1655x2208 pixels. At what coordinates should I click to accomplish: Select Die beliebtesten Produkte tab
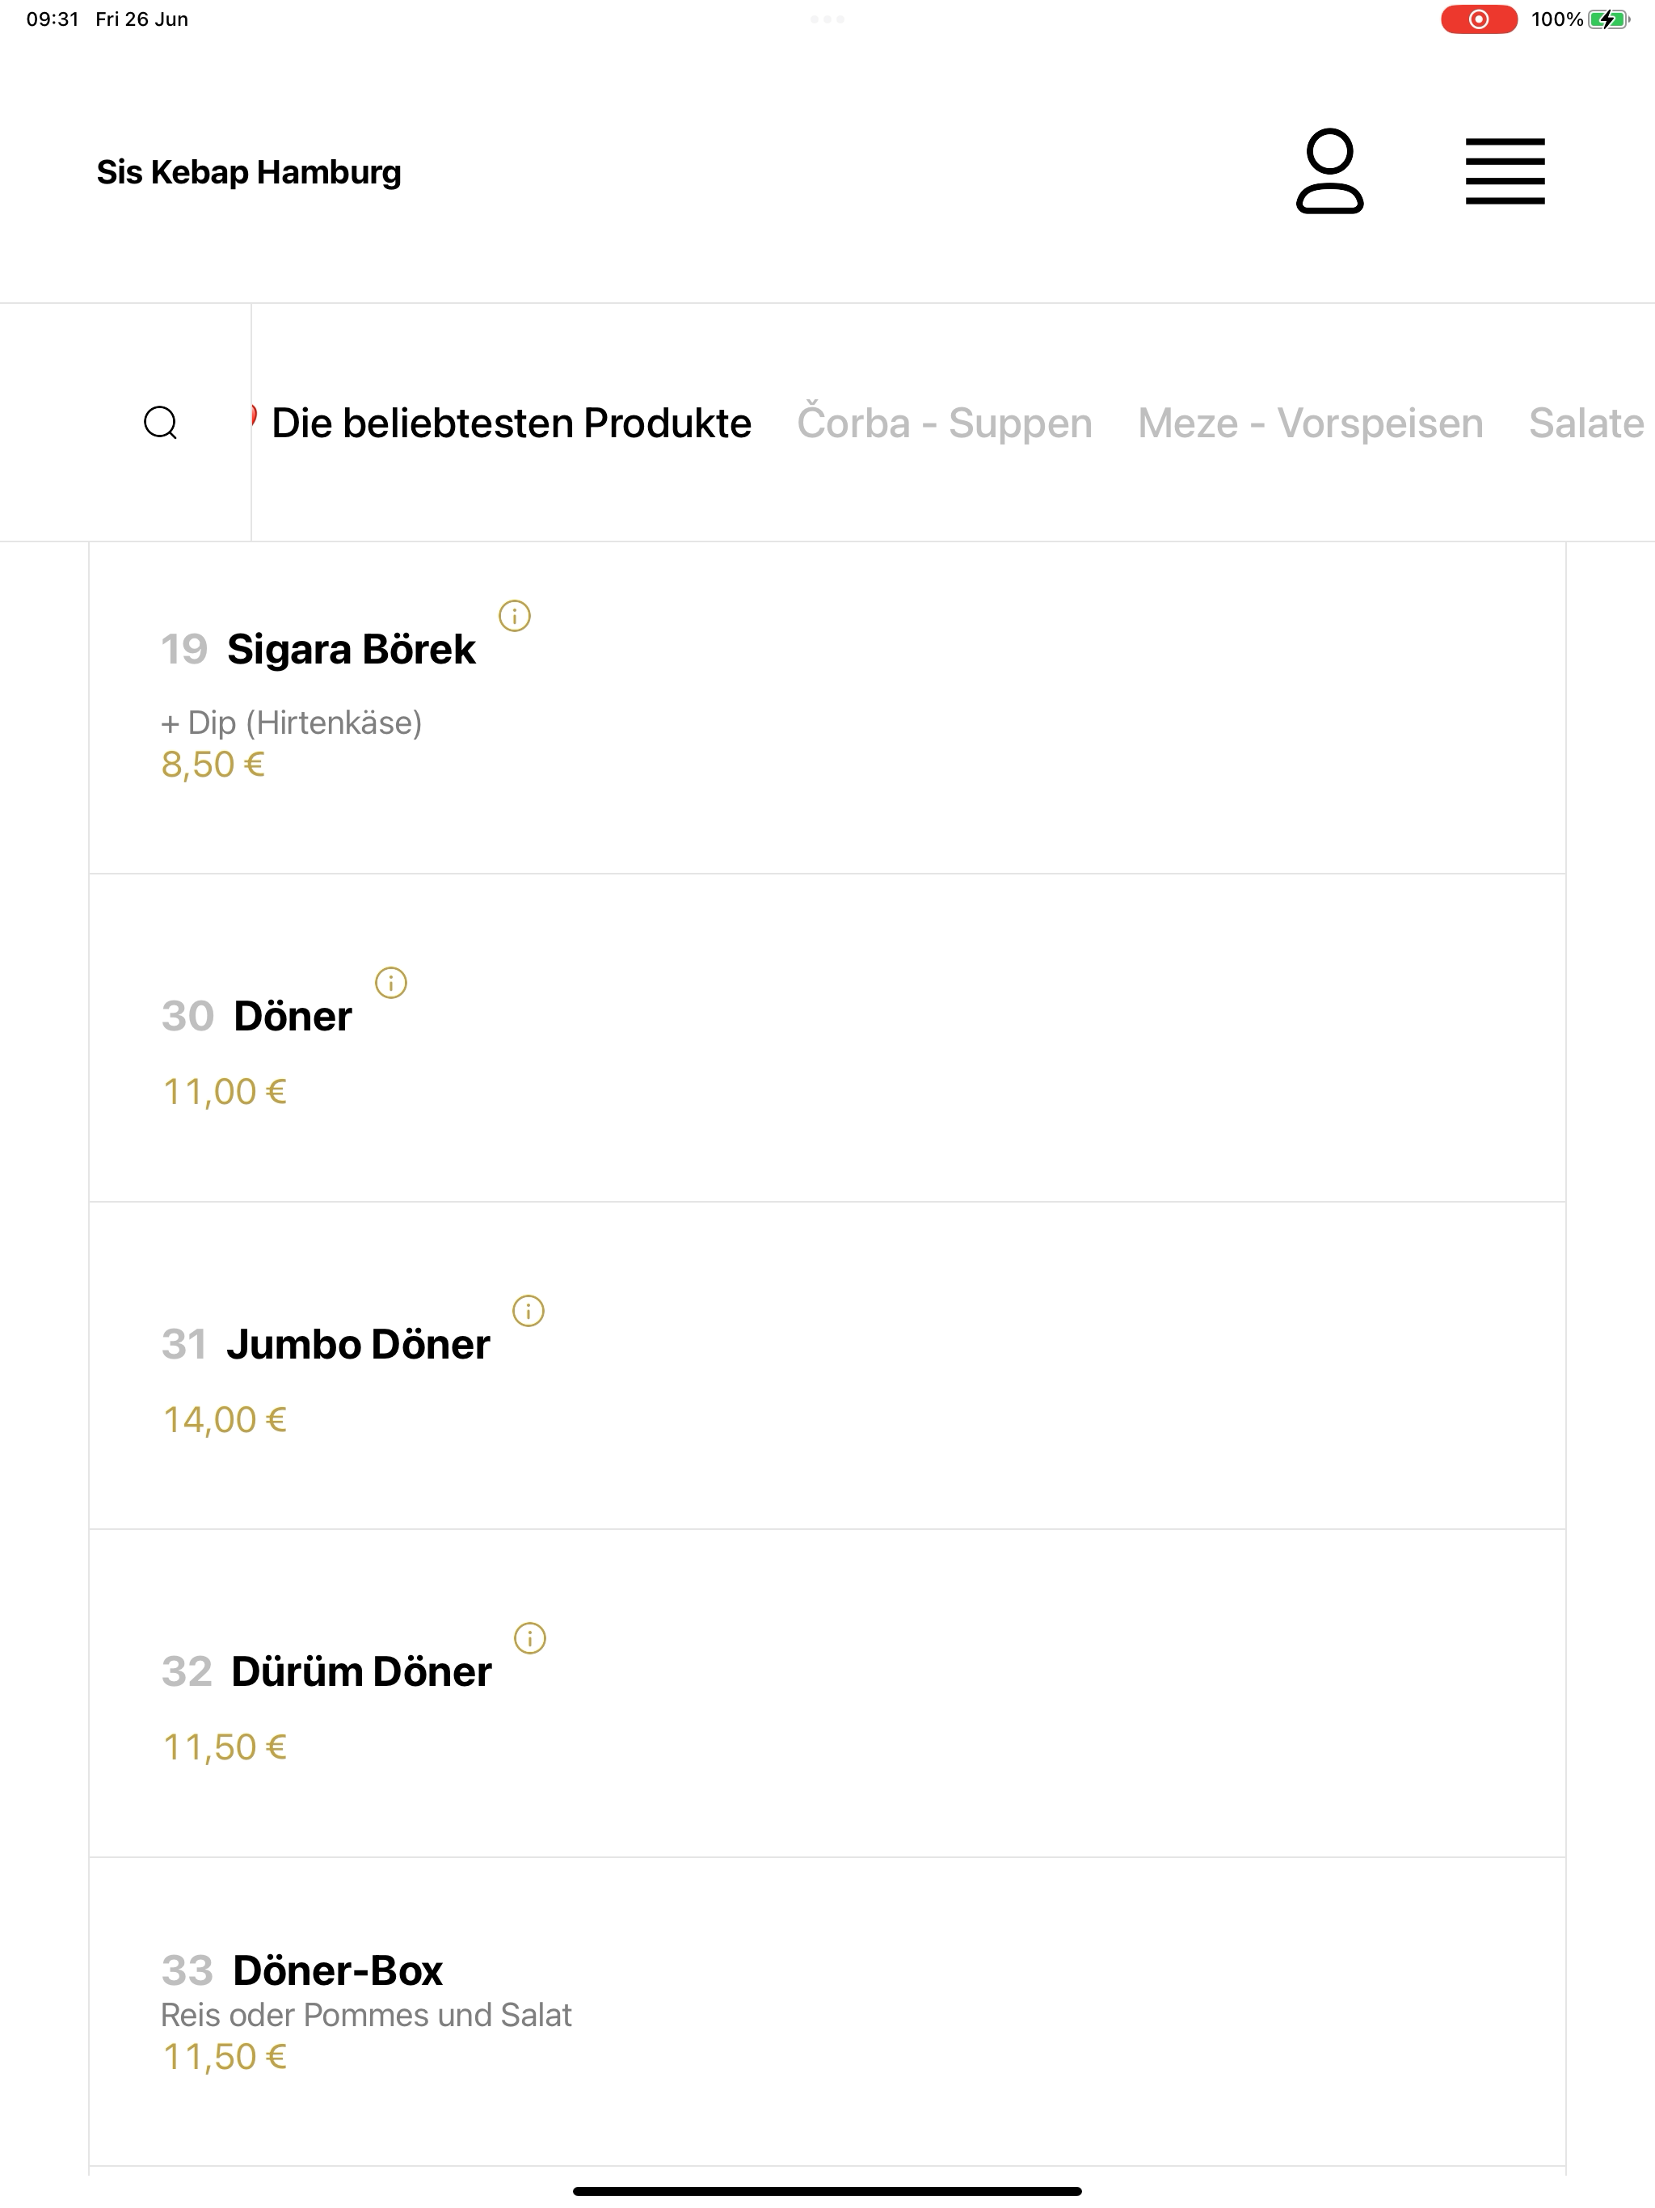pos(511,423)
